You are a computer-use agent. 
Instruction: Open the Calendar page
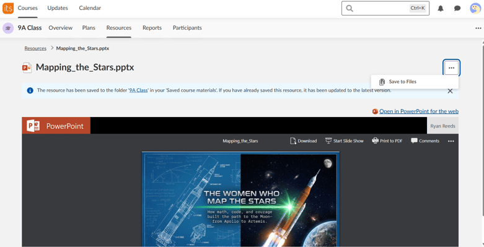click(x=90, y=8)
